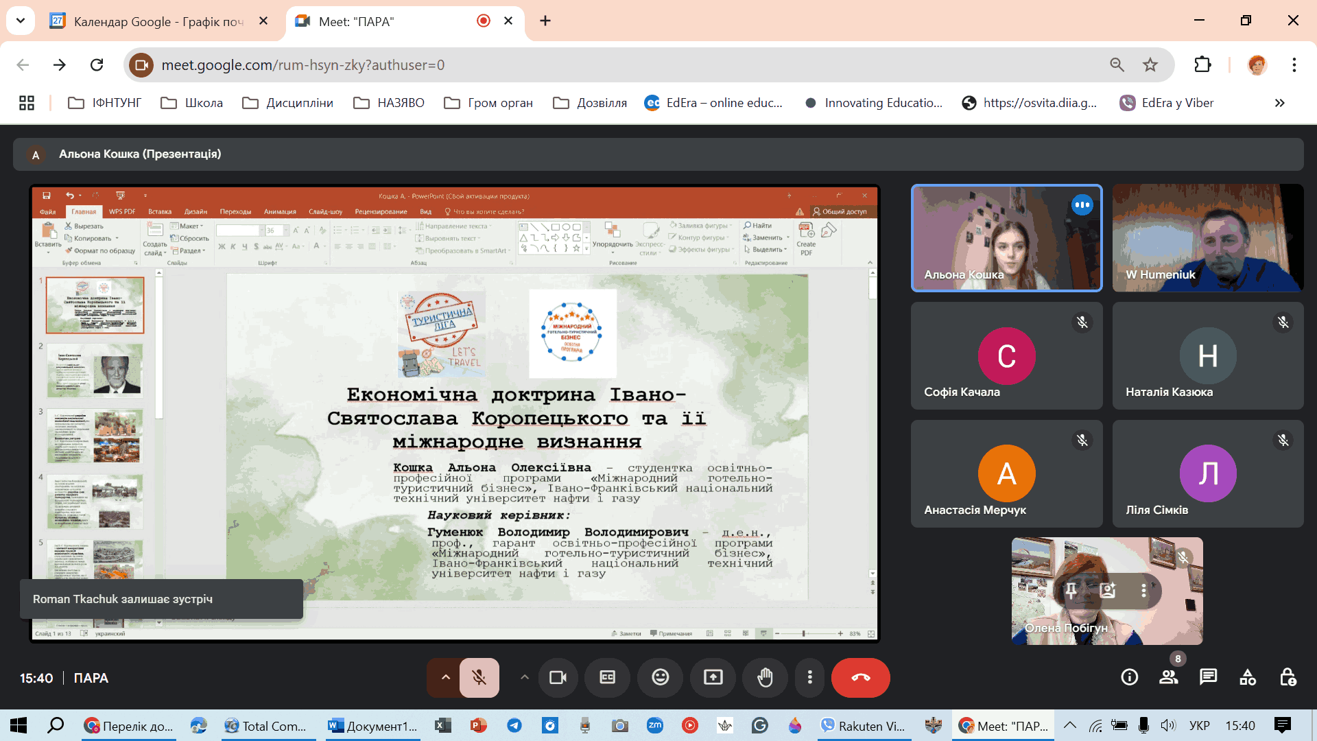Open host controls lock icon
Image resolution: width=1317 pixels, height=741 pixels.
point(1288,678)
